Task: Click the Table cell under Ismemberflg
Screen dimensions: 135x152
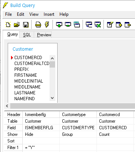Action: 41,121
